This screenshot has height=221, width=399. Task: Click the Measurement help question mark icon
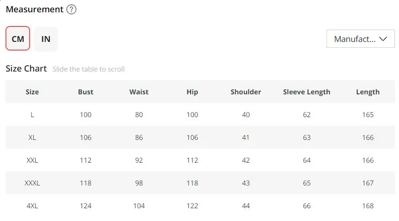71,10
